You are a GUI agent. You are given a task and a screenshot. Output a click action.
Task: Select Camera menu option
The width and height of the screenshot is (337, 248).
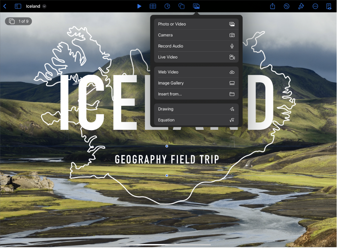(196, 35)
